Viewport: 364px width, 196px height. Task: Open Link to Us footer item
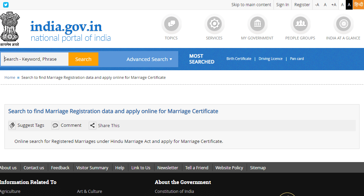141,168
